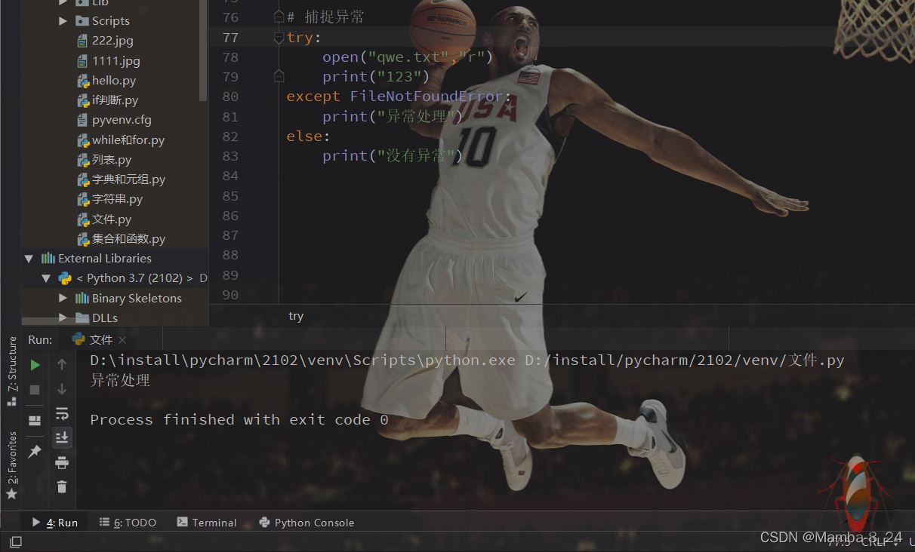
Task: Click the Python icon beside Python 3.7 (2102)
Action: coord(65,278)
